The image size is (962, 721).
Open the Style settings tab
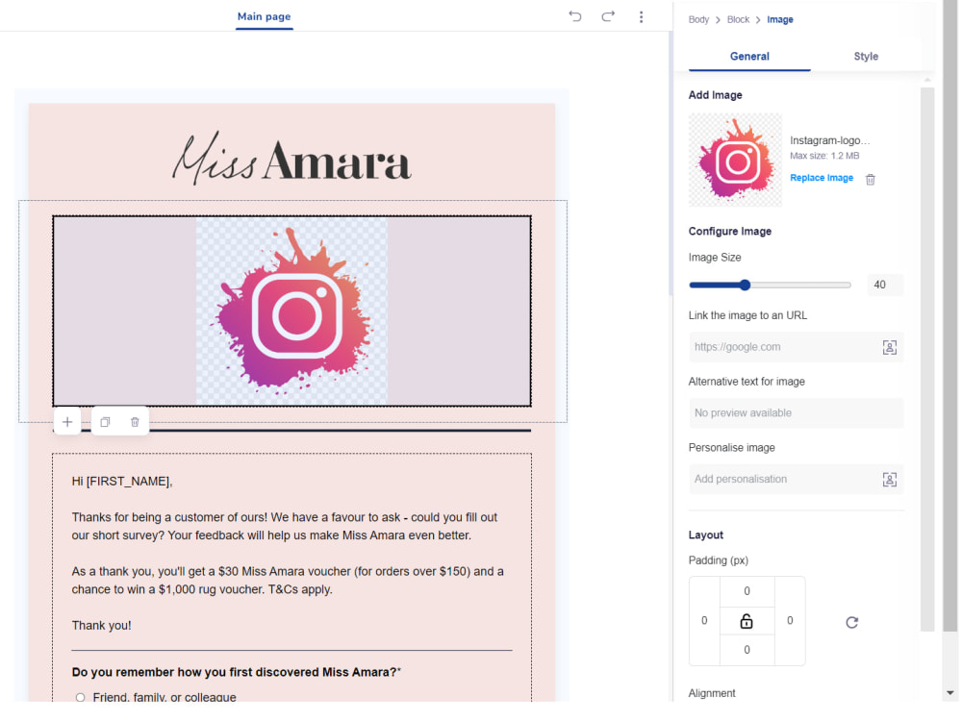[x=866, y=57]
